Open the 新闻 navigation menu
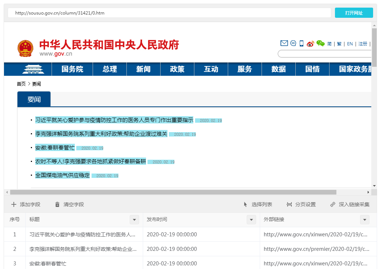Viewport: 380px width, 269px height. click(x=143, y=69)
